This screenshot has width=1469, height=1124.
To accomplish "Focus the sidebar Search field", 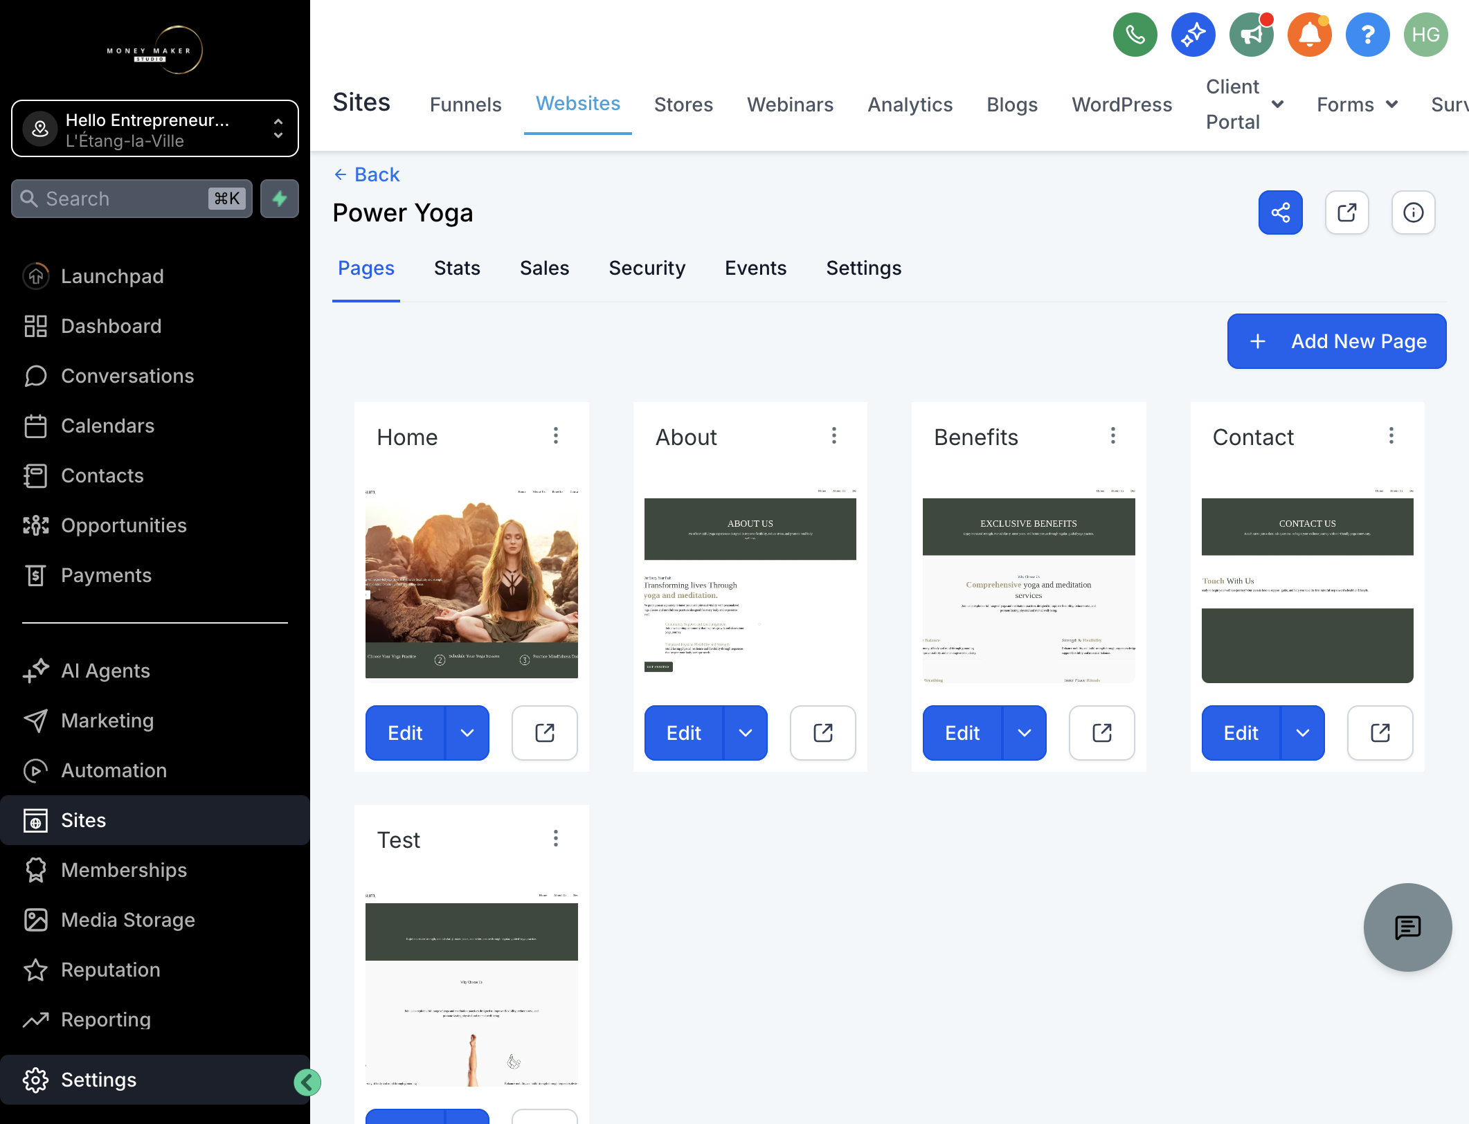I will pos(132,199).
